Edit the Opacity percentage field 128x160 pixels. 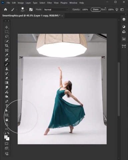[x=85, y=10]
